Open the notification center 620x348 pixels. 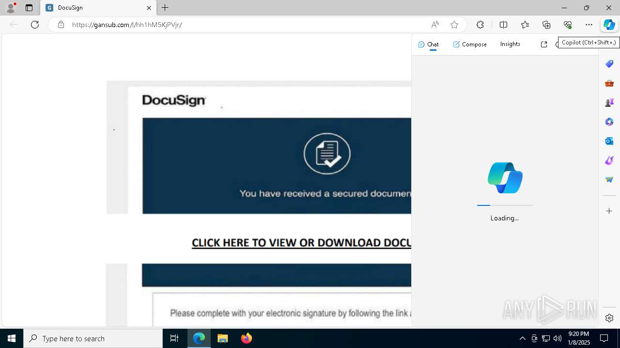pos(604,338)
